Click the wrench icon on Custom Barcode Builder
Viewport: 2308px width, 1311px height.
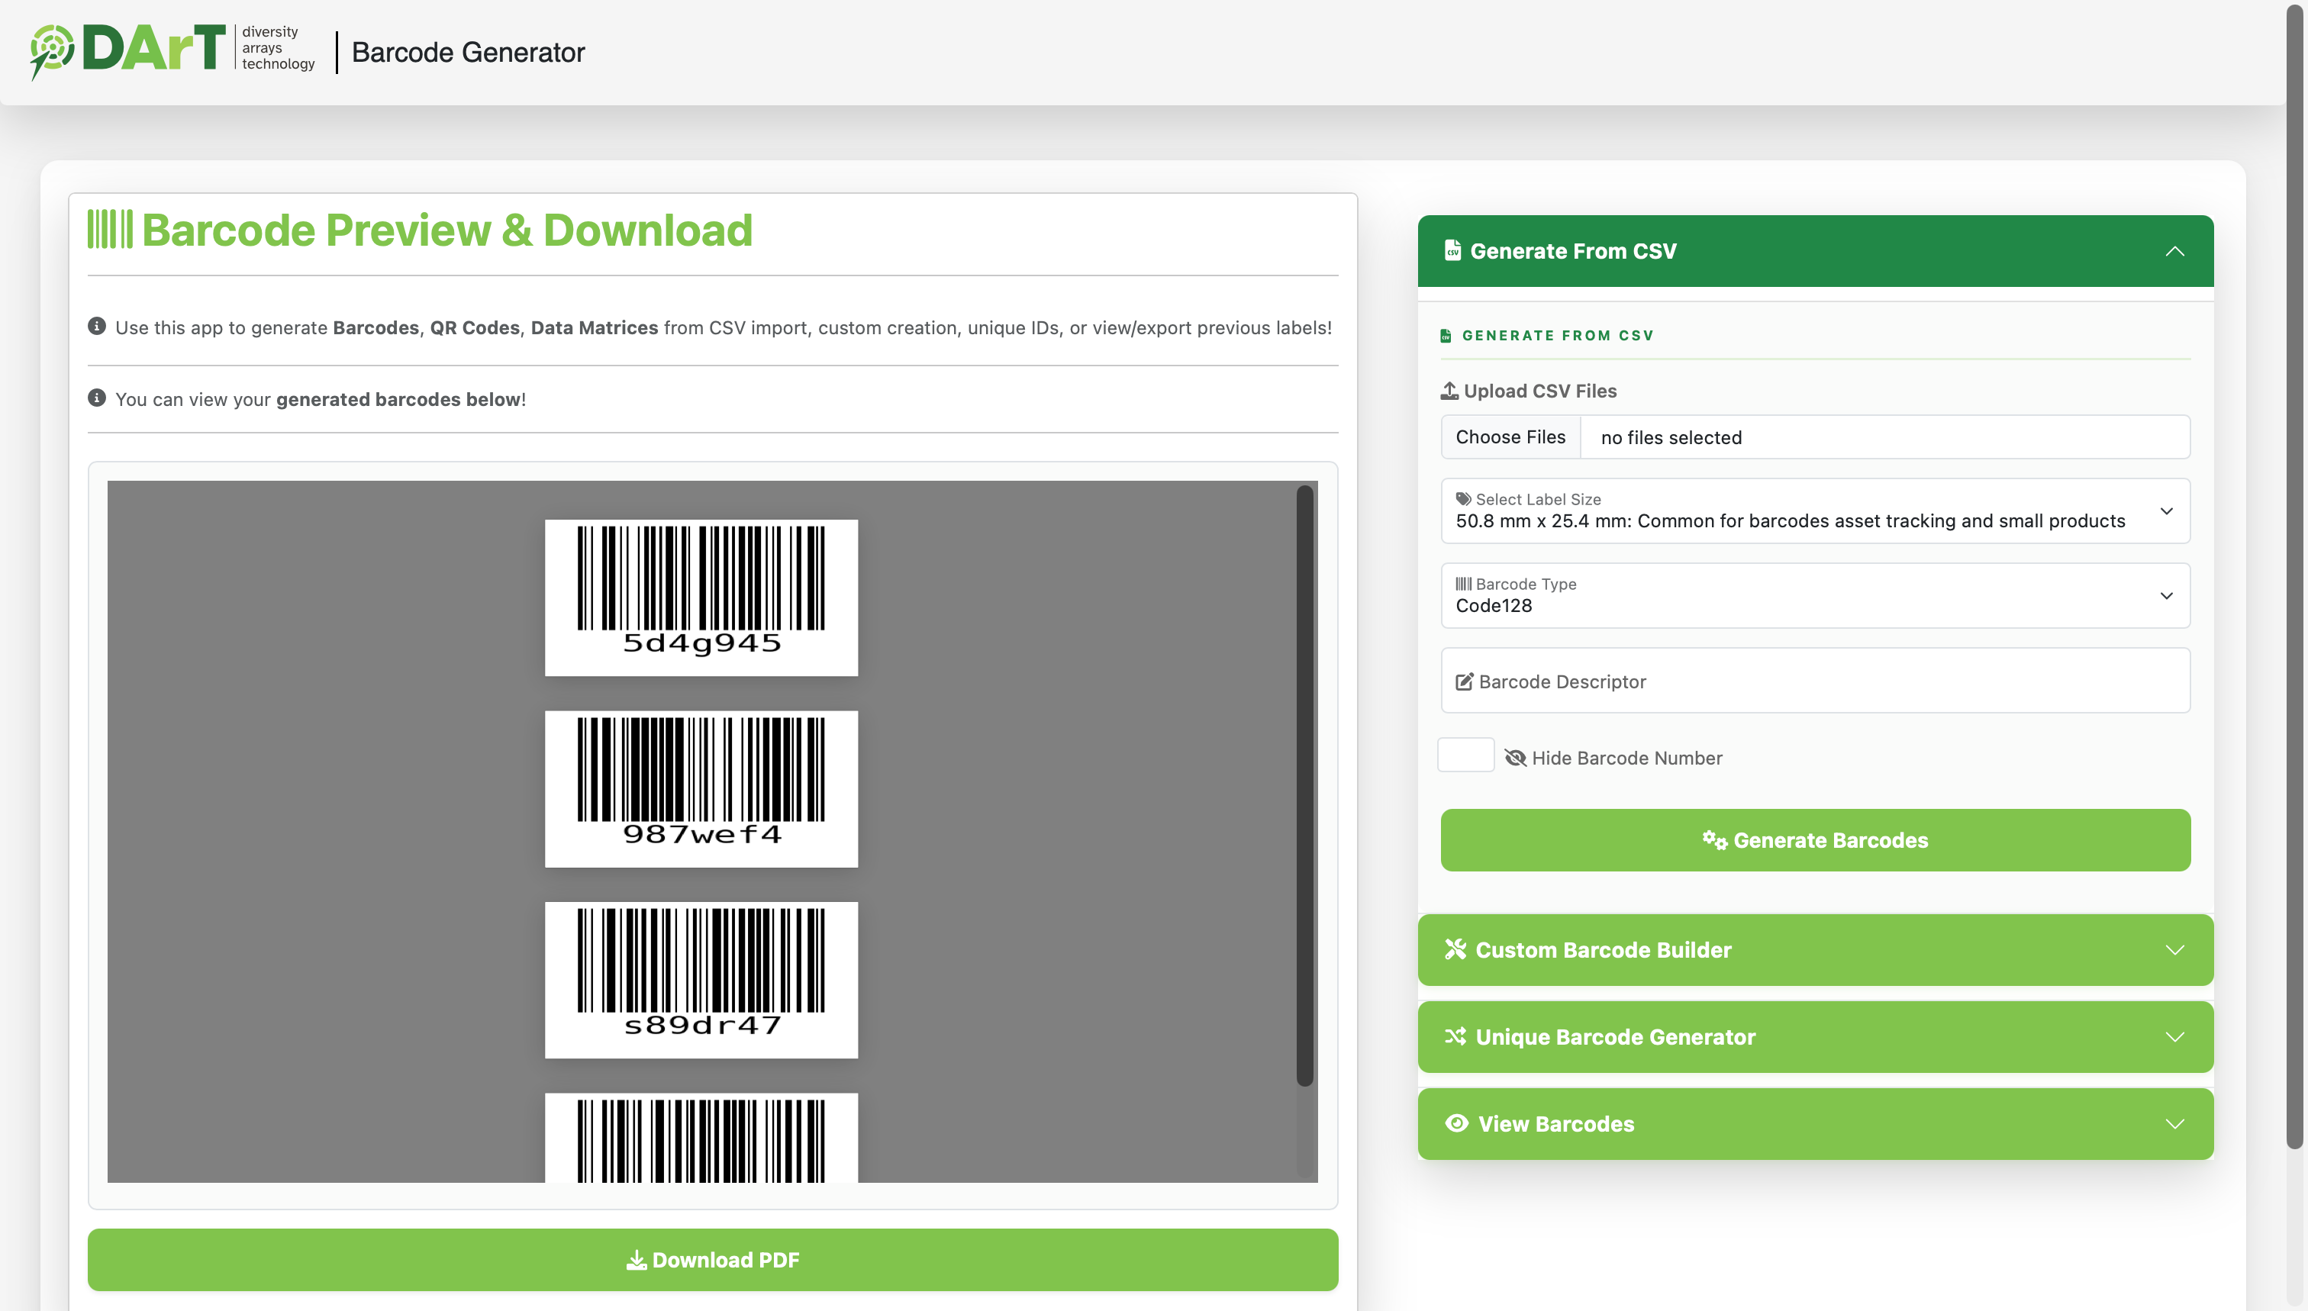point(1455,949)
